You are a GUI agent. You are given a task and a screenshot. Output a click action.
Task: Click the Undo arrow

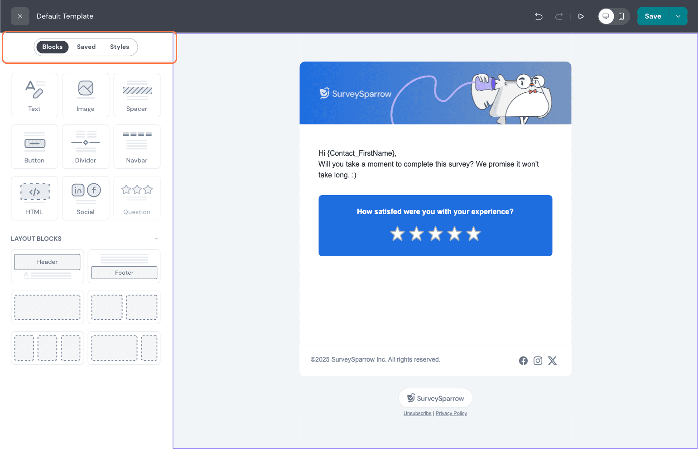point(538,16)
